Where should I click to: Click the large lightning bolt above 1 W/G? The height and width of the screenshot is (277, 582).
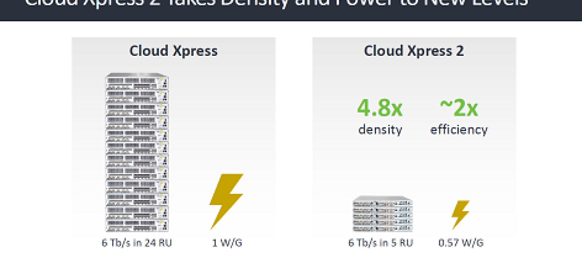227,201
